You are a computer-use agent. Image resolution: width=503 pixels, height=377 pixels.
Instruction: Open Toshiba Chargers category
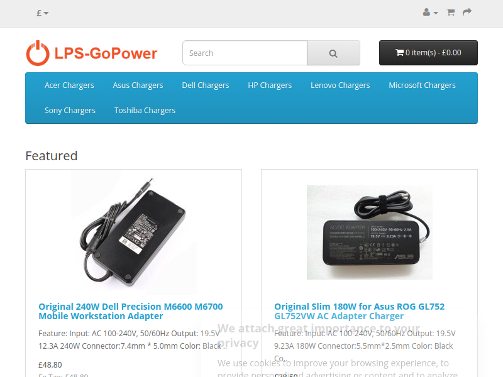(x=145, y=111)
